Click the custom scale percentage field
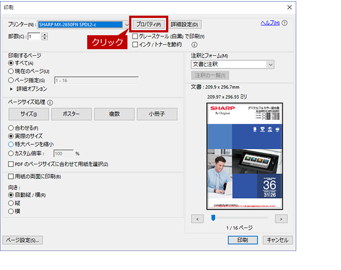The height and width of the screenshot is (270, 341). pos(63,154)
